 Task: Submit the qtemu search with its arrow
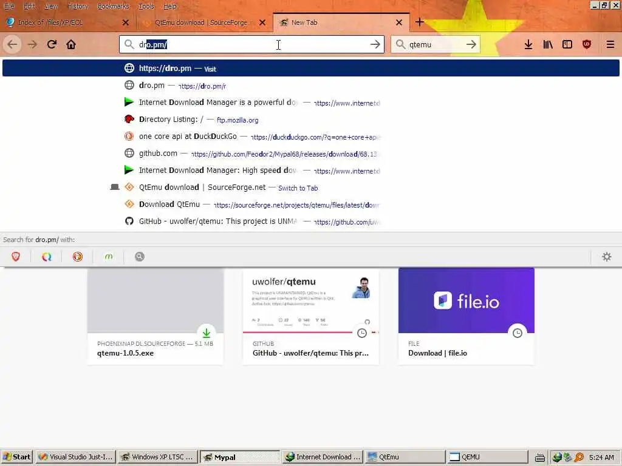click(471, 44)
